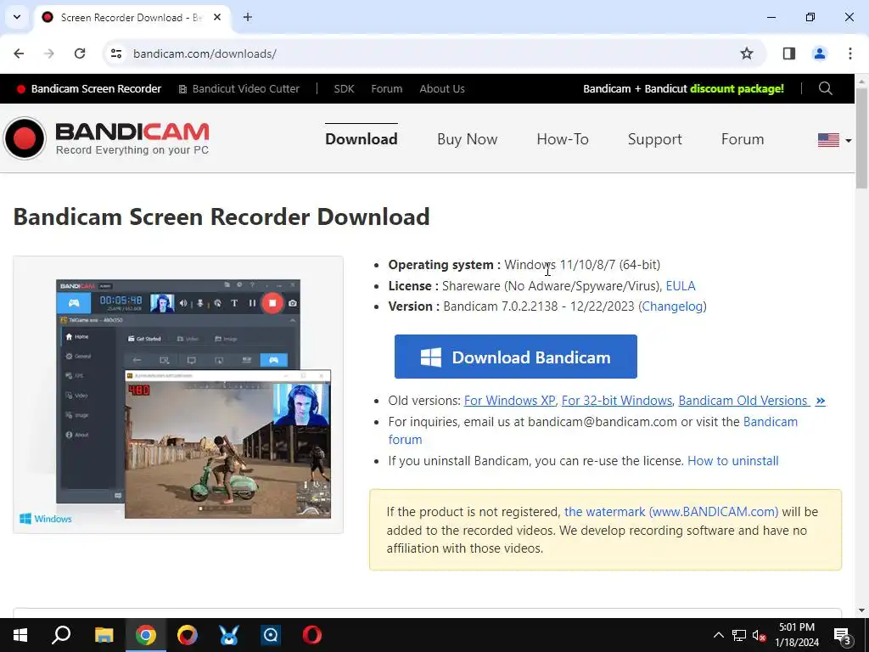Open the network tray icon
This screenshot has height=652, width=869.
[x=739, y=635]
